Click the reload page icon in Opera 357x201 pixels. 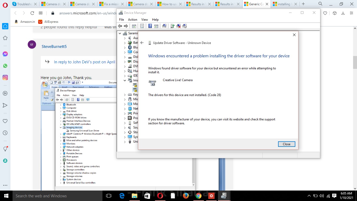pos(32,13)
